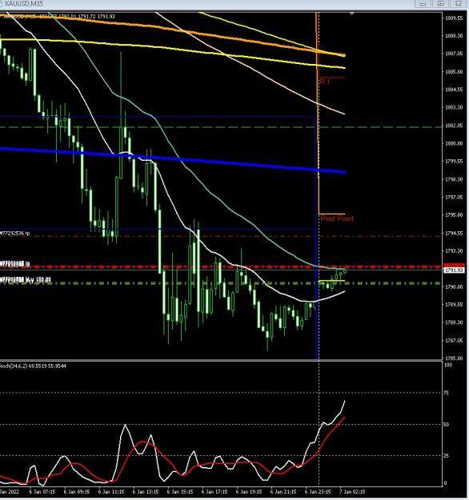Click the '6 Jan 23:15' time label

(x=318, y=492)
